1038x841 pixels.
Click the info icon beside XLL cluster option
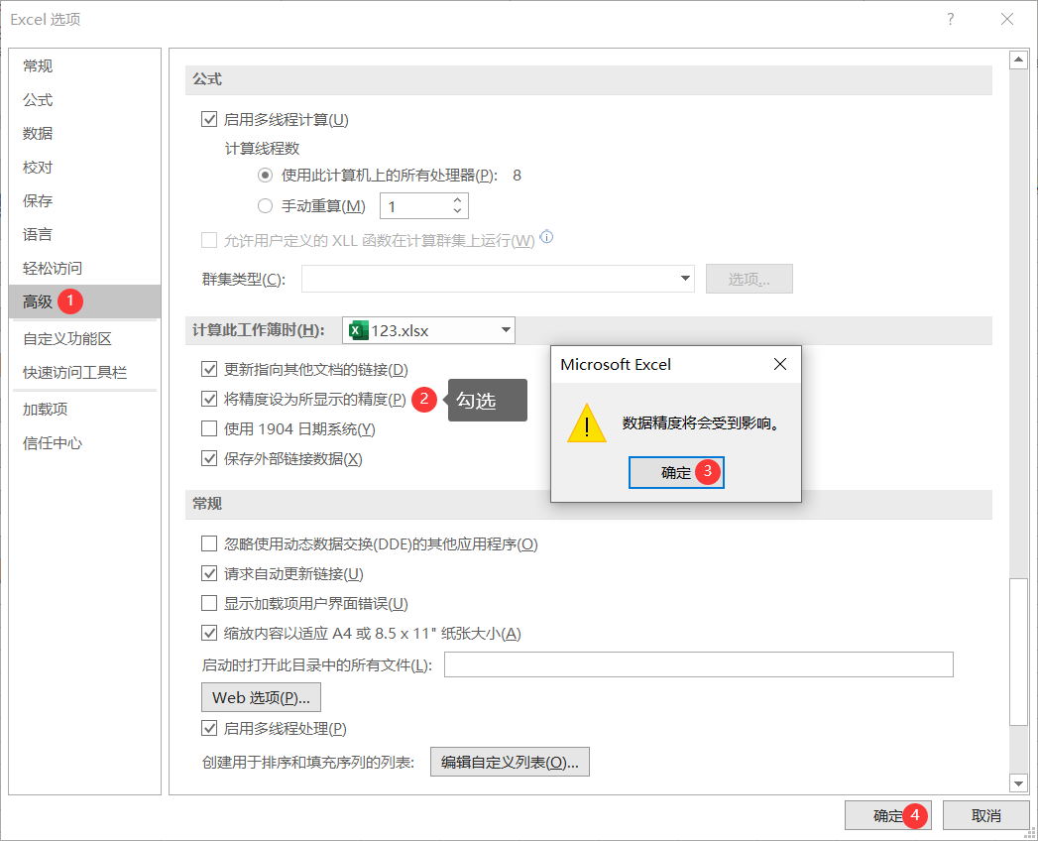[547, 236]
